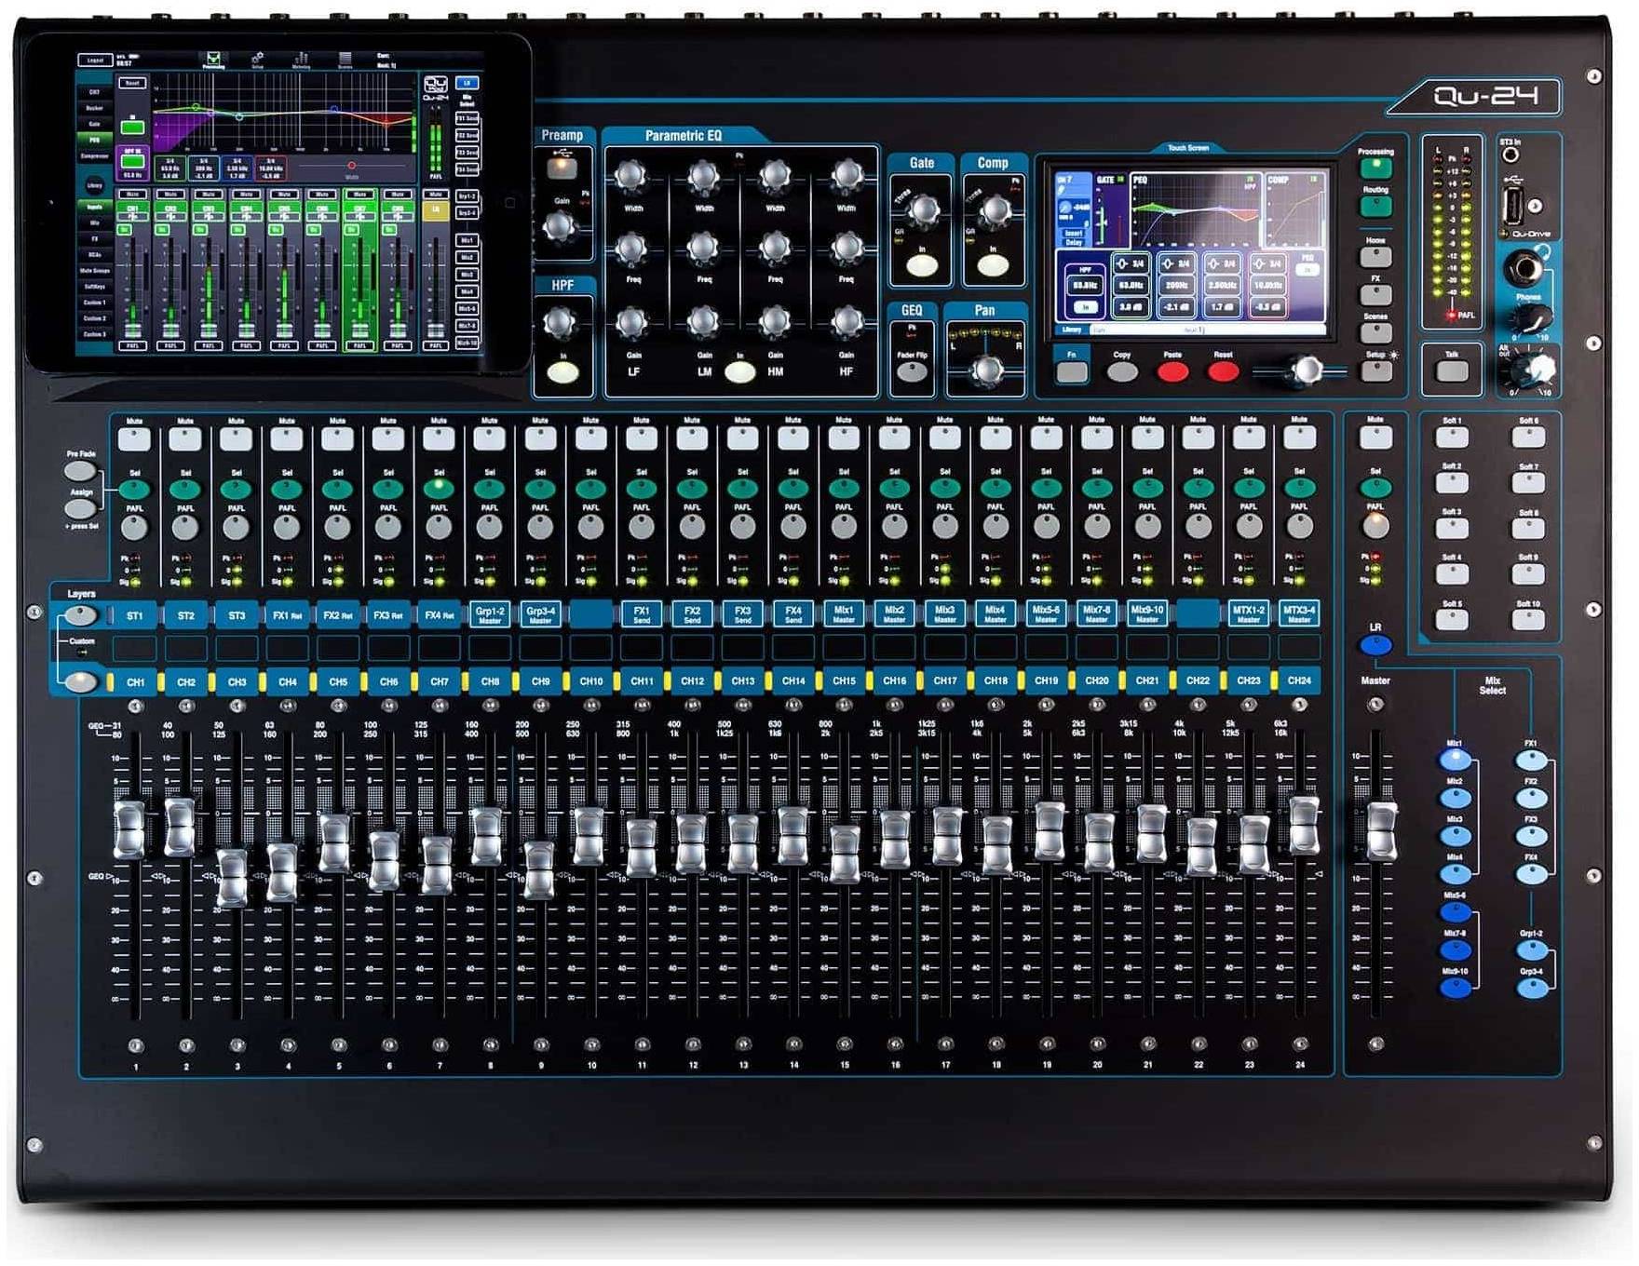Click the CH1 fader cap

click(129, 829)
